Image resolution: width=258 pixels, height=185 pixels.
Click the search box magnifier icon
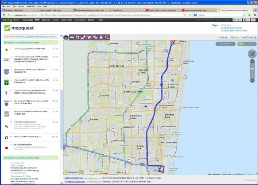[244, 15]
